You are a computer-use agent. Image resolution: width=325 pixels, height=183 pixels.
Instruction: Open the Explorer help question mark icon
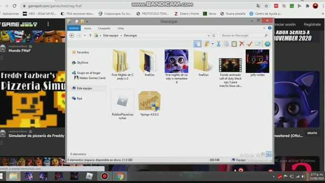270,28
